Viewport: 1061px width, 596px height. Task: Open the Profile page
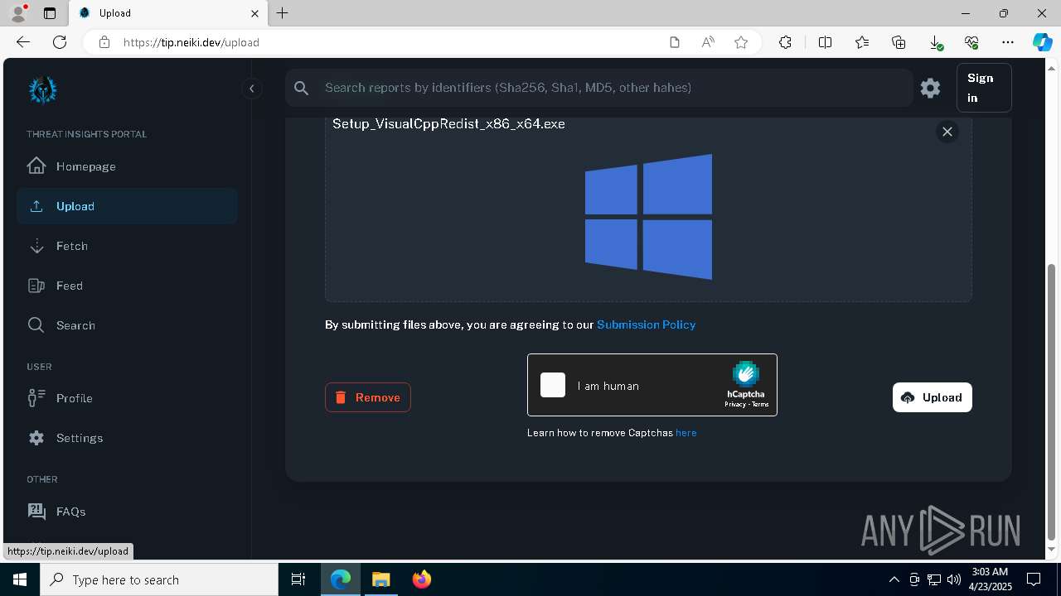(127, 398)
